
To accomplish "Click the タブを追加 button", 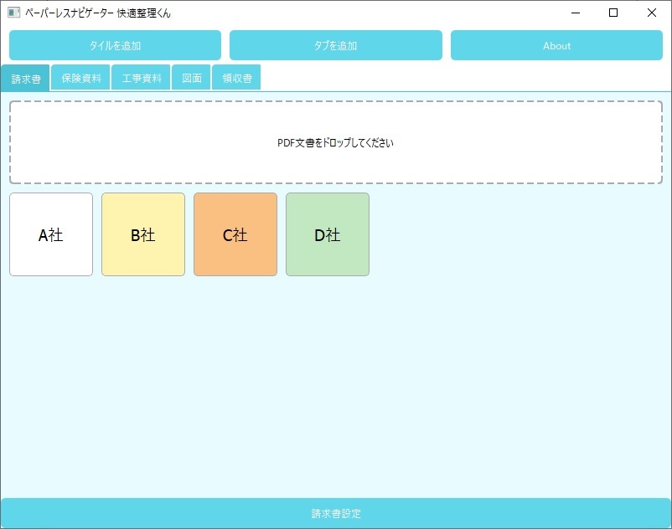I will 335,45.
